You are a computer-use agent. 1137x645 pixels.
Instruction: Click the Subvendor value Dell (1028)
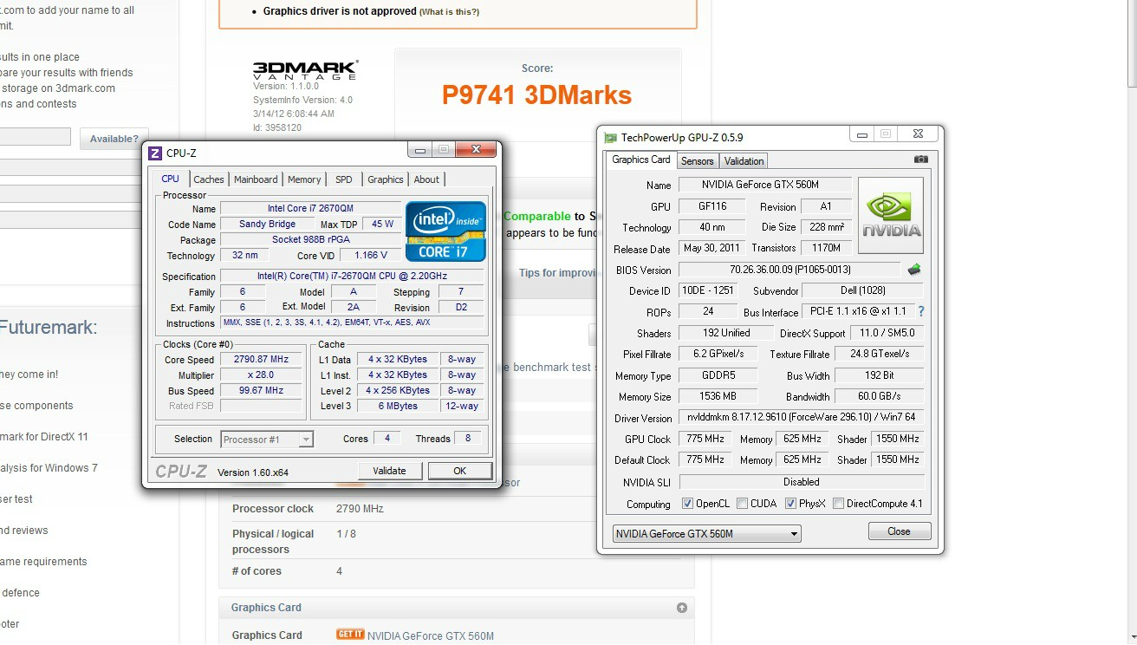(x=862, y=291)
